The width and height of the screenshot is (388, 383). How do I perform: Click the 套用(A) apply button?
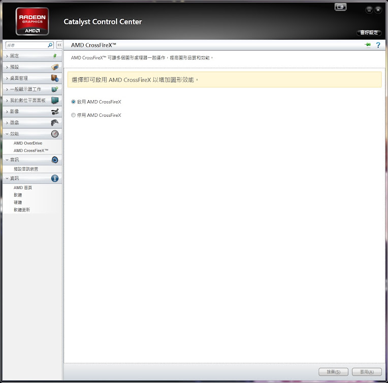[367, 372]
